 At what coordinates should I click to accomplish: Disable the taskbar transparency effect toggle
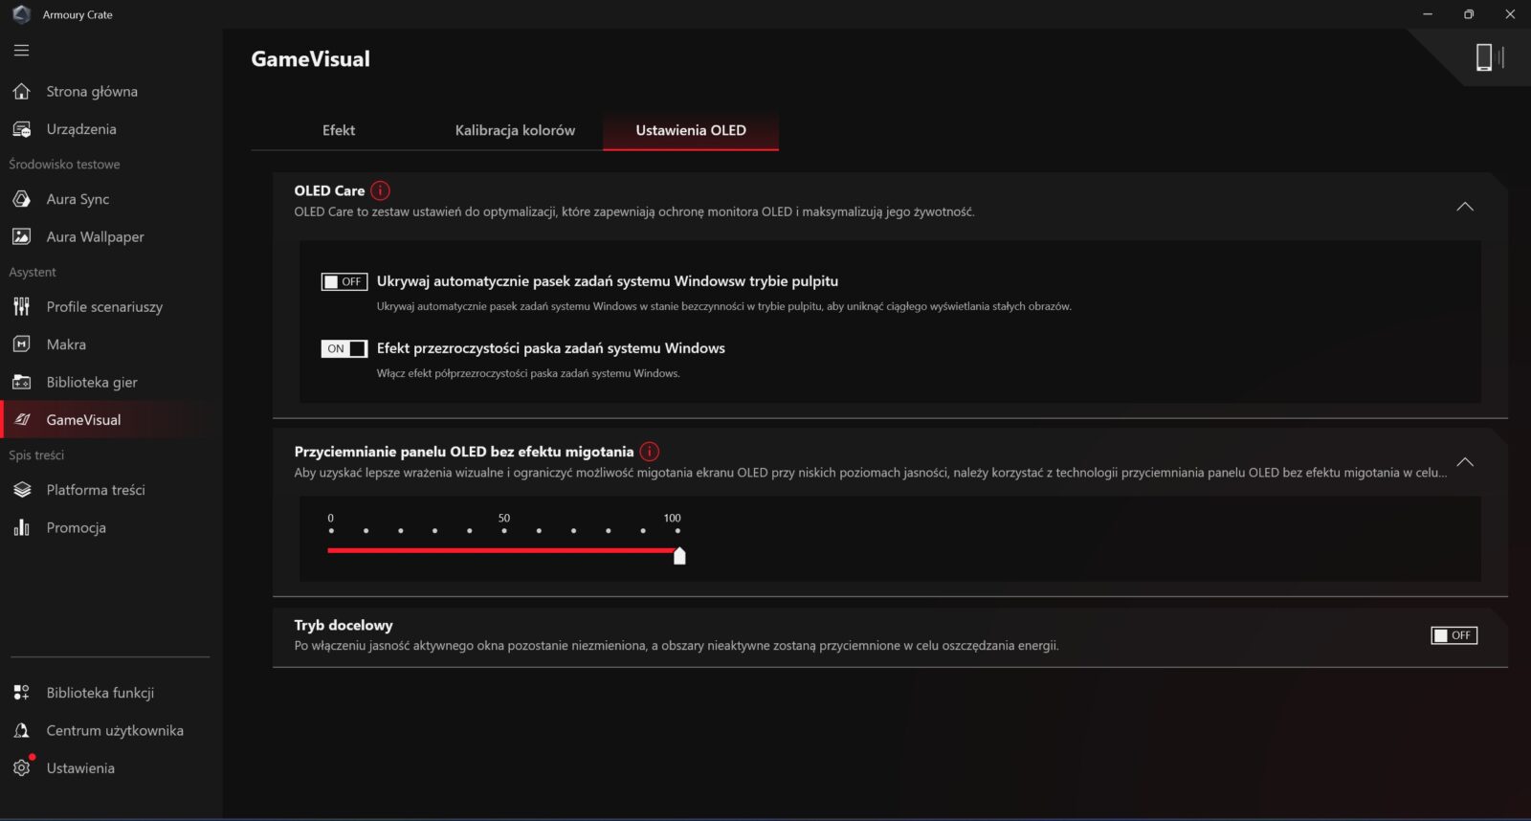pyautogui.click(x=344, y=348)
